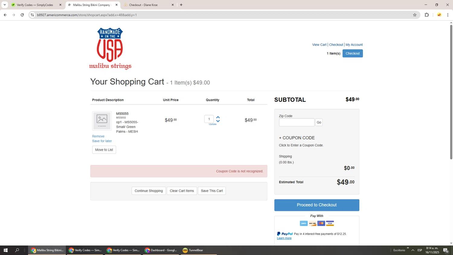Open the Windows Start menu
This screenshot has width=453, height=255.
tap(5, 250)
